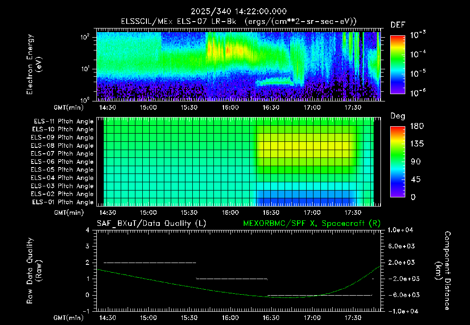
Task: Click the data quality line at level 1
Action: tap(232, 279)
